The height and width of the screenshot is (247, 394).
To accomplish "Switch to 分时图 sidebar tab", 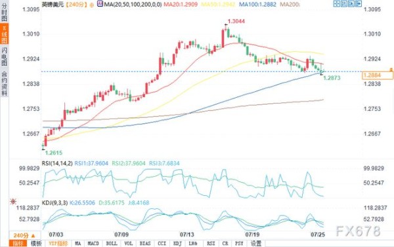I will pos(4,12).
